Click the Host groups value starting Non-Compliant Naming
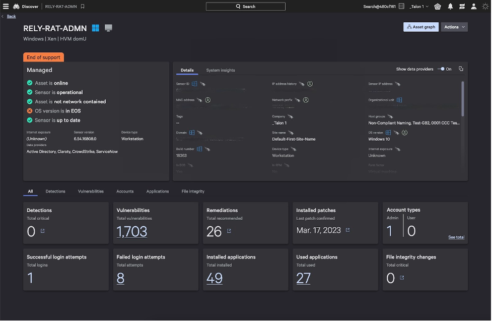492x321 pixels. (x=414, y=123)
